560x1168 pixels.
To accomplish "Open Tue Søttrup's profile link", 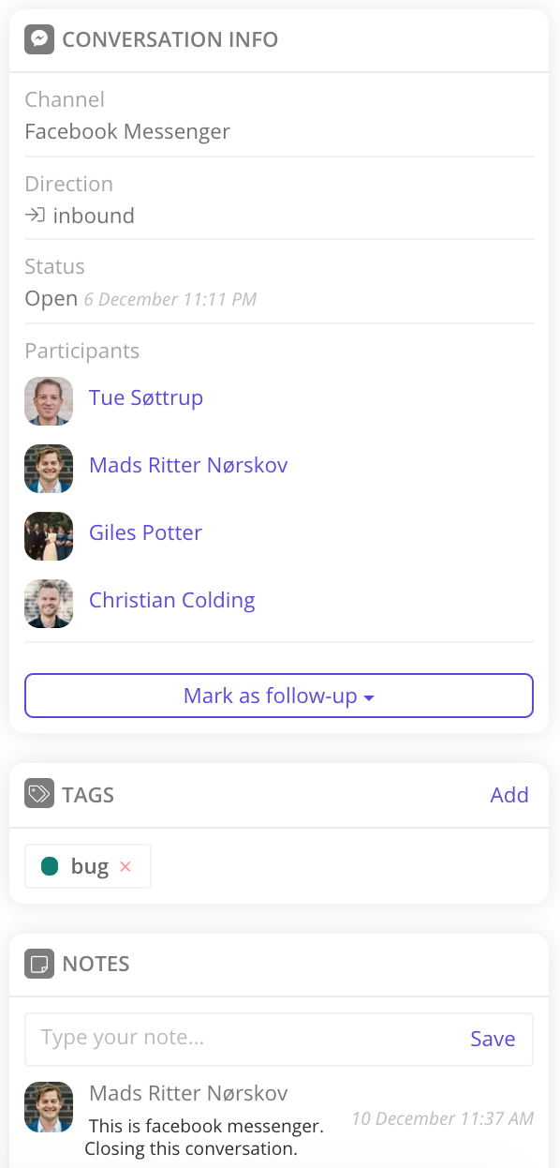I will pyautogui.click(x=146, y=397).
